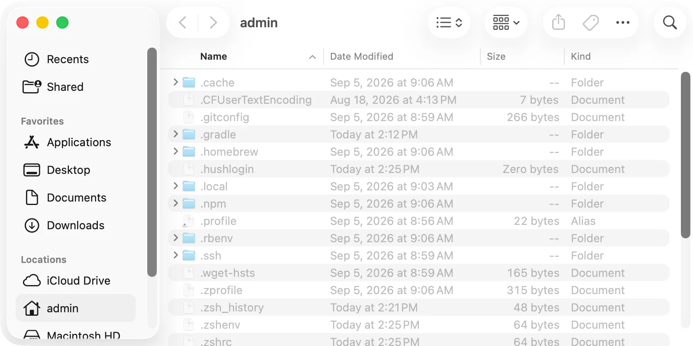This screenshot has width=693, height=346.
Task: Expand the .gradle folder
Action: 175,134
